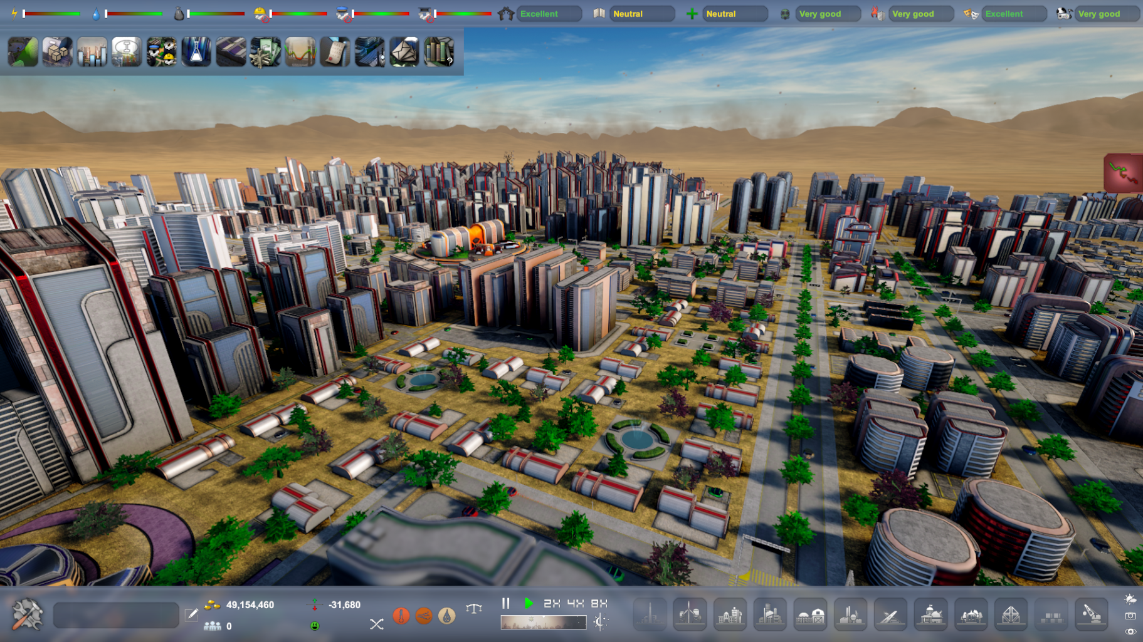Screen dimensions: 1143x642
Task: Click the weather sun-cloud icon
Action: point(1130,599)
